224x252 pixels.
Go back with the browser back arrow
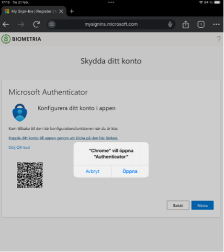point(6,24)
